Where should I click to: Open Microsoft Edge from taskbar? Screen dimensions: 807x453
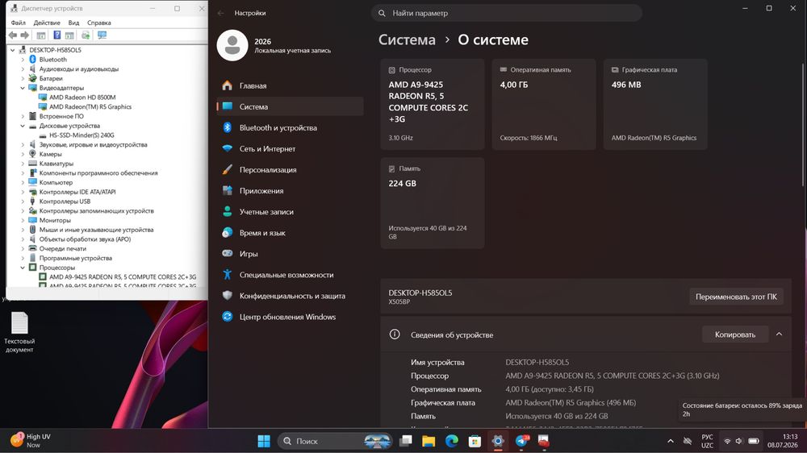[x=452, y=441]
